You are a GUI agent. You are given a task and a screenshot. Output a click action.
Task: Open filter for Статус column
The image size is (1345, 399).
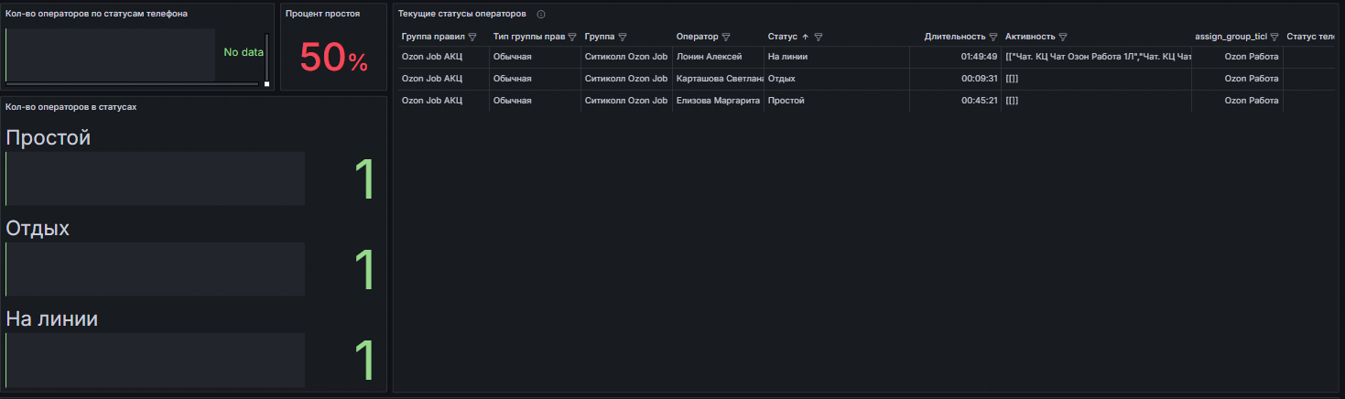[x=819, y=38]
